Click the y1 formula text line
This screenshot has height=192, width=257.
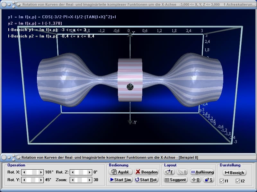62,17
